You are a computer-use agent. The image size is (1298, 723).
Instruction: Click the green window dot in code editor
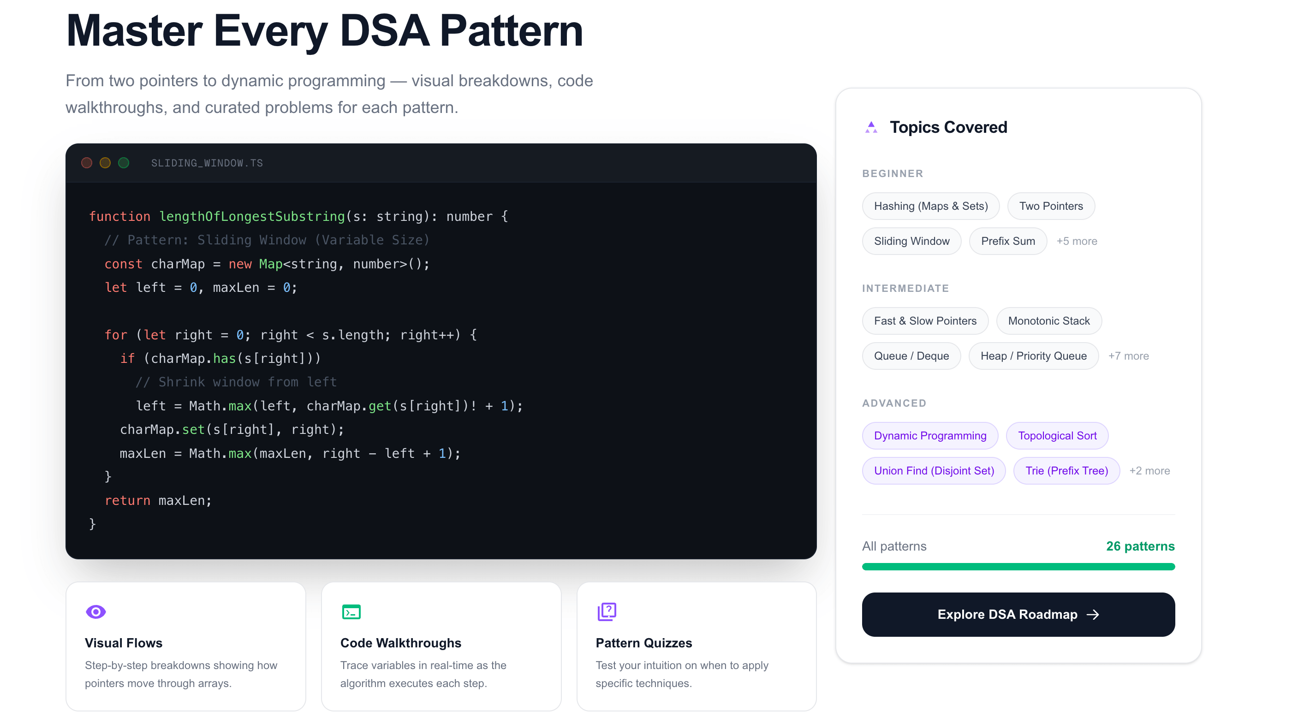tap(124, 163)
